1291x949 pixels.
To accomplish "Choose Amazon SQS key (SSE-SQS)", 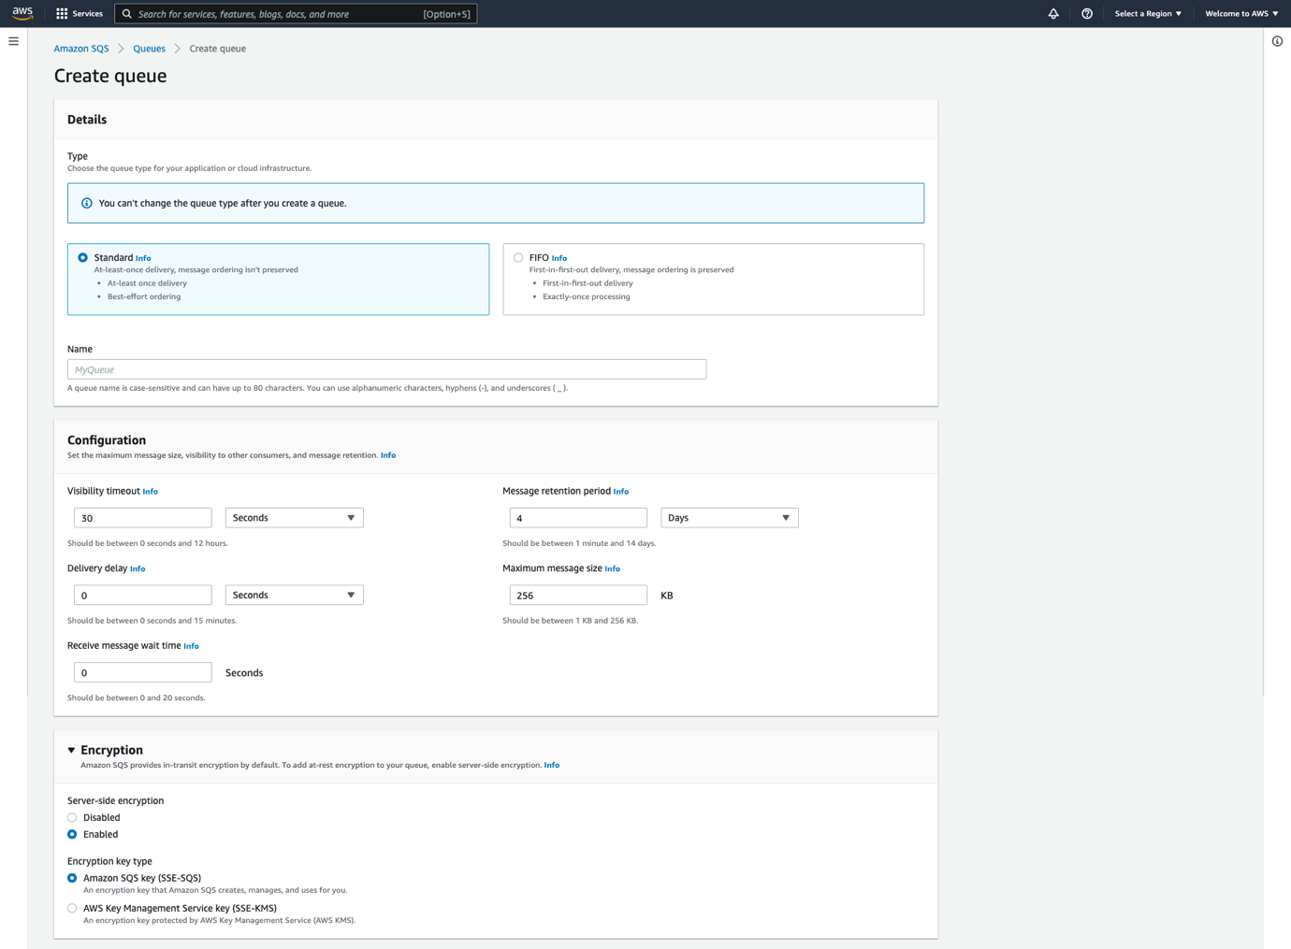I will 72,879.
